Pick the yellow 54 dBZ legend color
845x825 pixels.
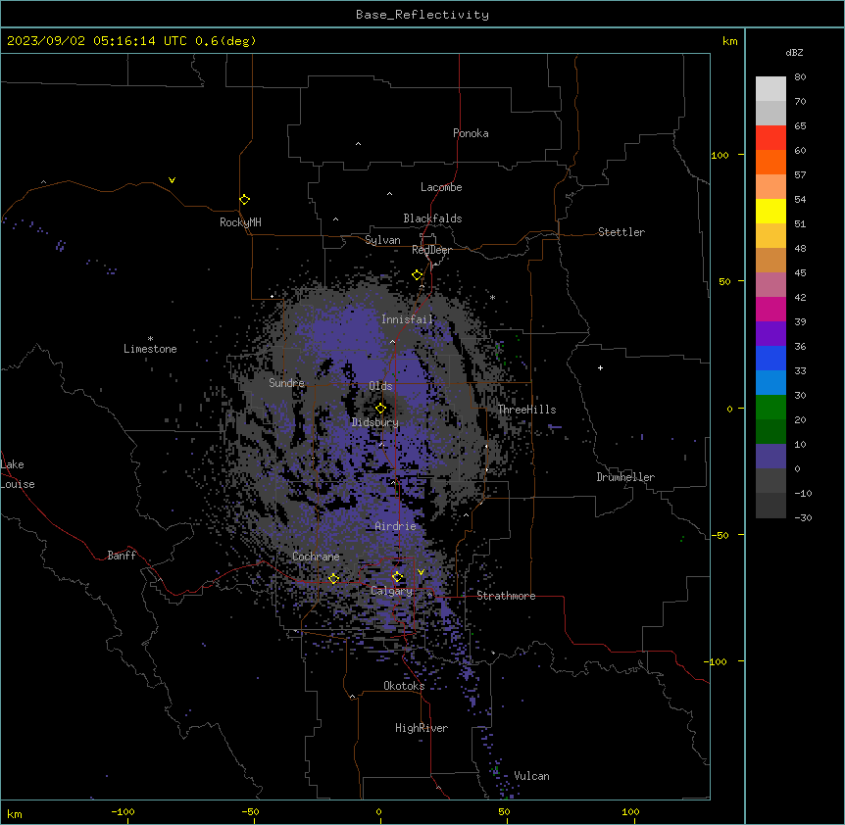(x=770, y=211)
